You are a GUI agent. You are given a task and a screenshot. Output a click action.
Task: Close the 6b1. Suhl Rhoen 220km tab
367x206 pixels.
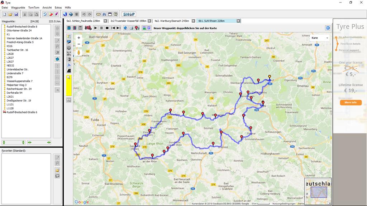[238, 21]
